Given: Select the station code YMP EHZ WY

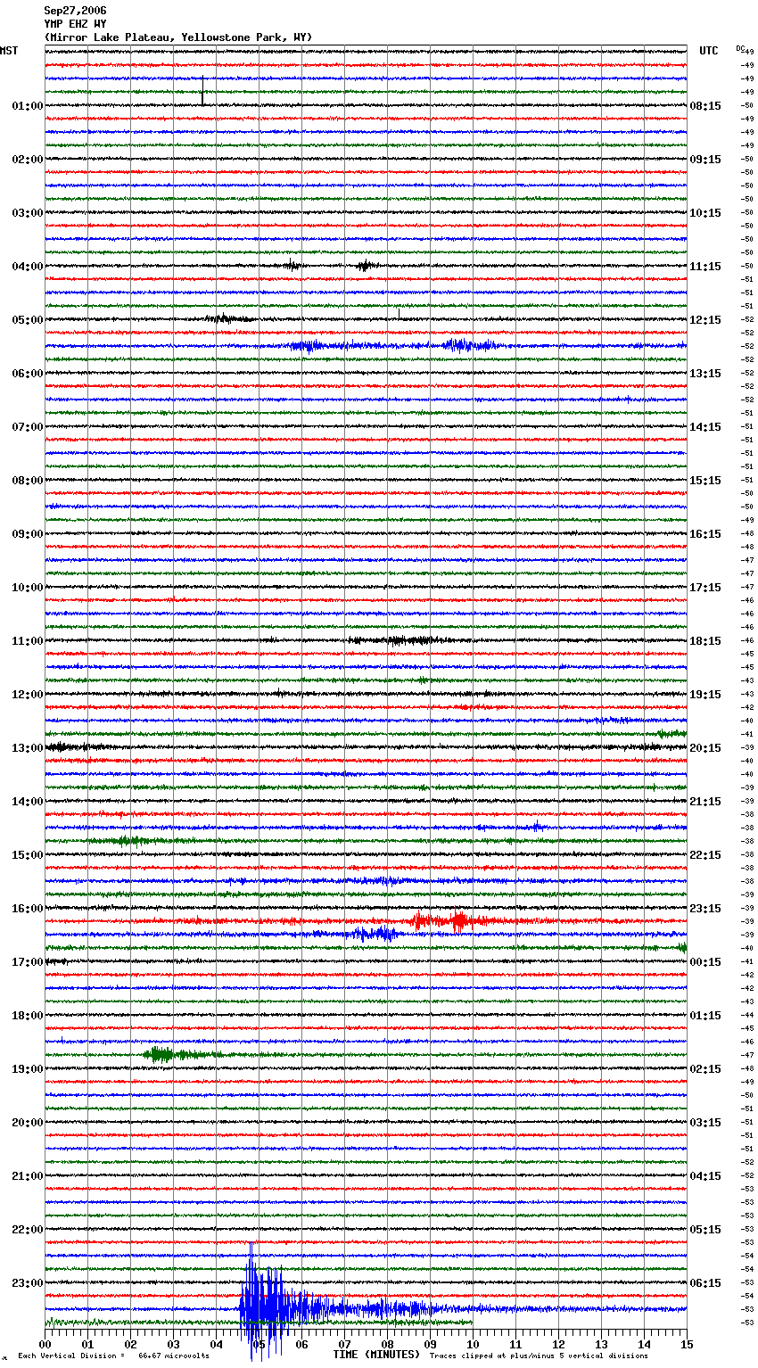Looking at the screenshot, I should [75, 24].
